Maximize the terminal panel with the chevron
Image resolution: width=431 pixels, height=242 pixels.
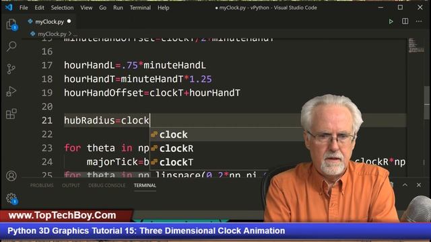(x=405, y=185)
